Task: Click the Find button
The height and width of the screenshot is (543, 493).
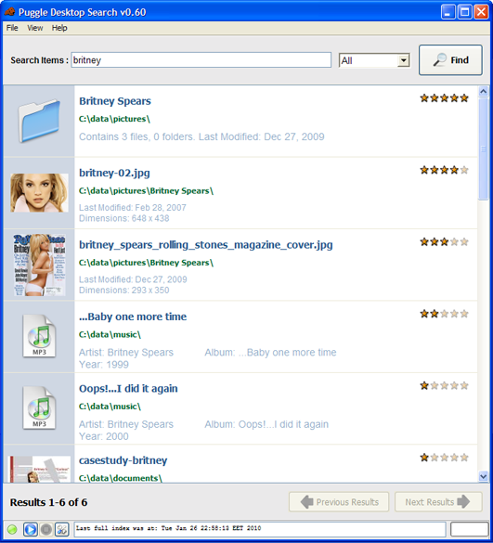Action: [450, 60]
